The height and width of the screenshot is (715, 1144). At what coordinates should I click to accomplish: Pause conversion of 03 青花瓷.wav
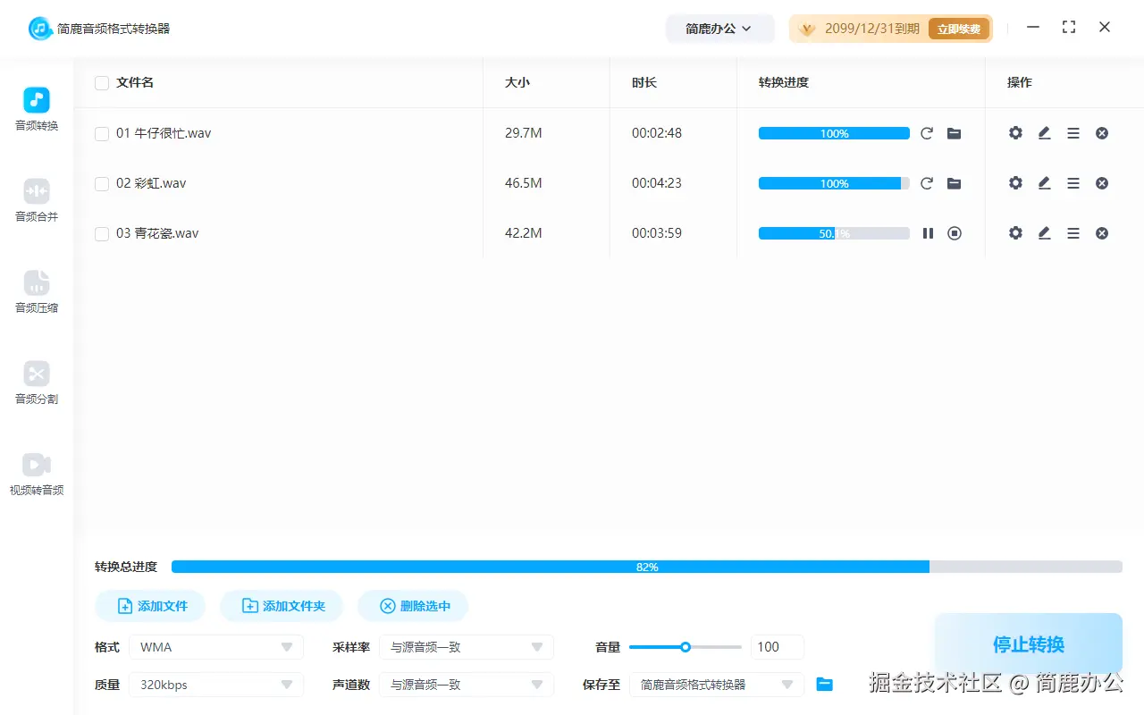[928, 233]
